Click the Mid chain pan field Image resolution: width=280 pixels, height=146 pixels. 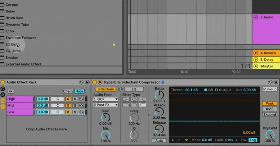58,106
